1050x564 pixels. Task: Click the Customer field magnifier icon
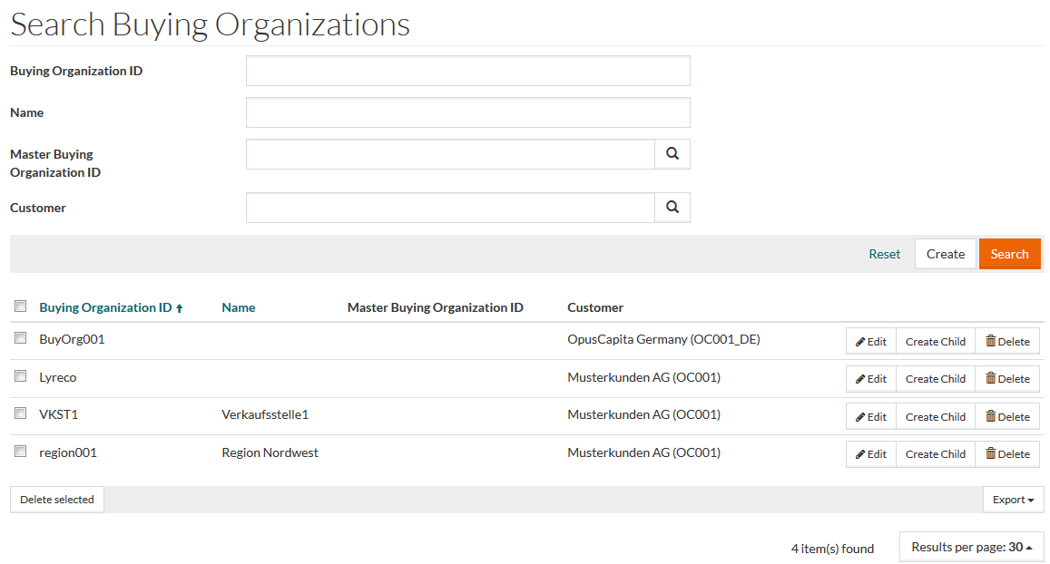pyautogui.click(x=672, y=208)
